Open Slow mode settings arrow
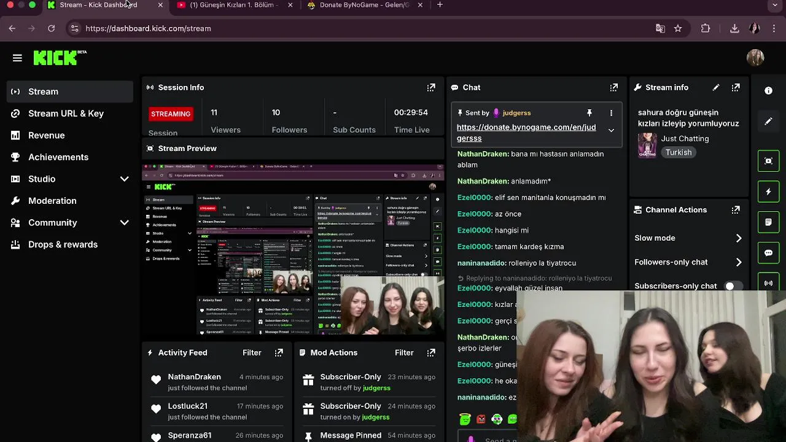 click(739, 238)
